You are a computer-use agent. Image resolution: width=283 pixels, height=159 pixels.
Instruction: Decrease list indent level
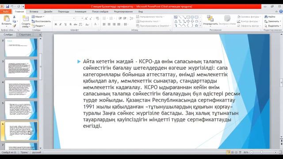[120, 19]
